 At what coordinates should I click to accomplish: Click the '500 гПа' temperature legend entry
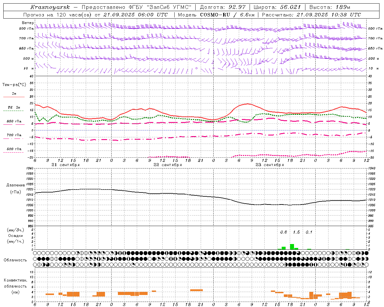(x=14, y=149)
